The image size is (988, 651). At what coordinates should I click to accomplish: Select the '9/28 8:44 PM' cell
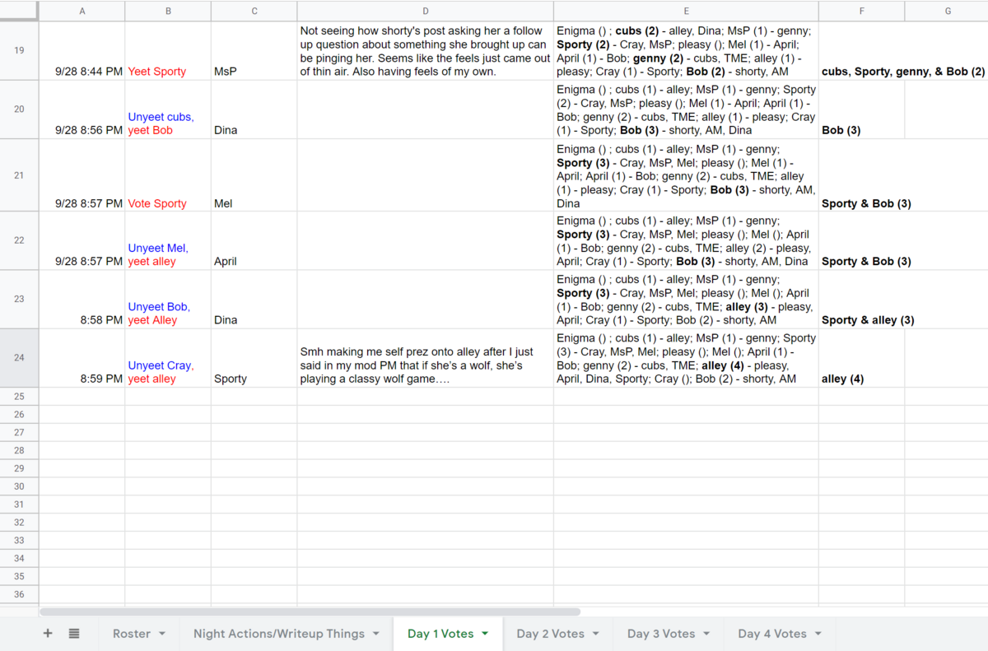coord(82,50)
